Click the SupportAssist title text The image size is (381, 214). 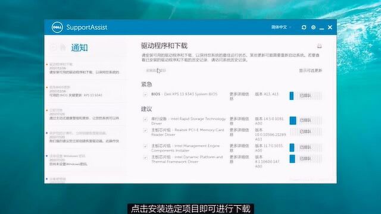pyautogui.click(x=87, y=27)
